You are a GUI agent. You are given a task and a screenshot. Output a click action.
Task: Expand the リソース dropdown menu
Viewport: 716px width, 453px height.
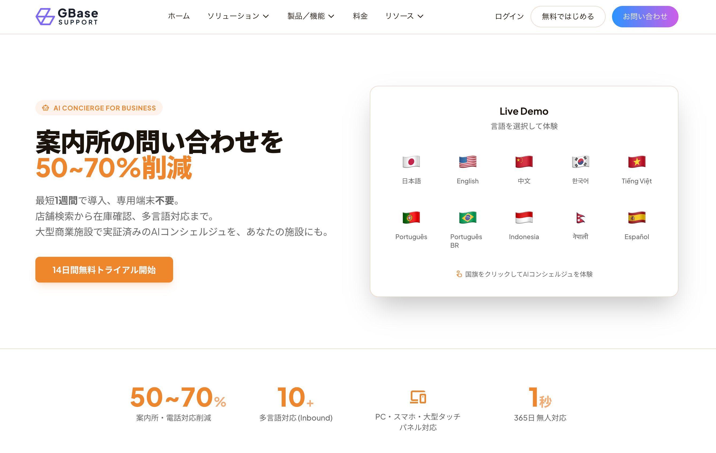(404, 16)
